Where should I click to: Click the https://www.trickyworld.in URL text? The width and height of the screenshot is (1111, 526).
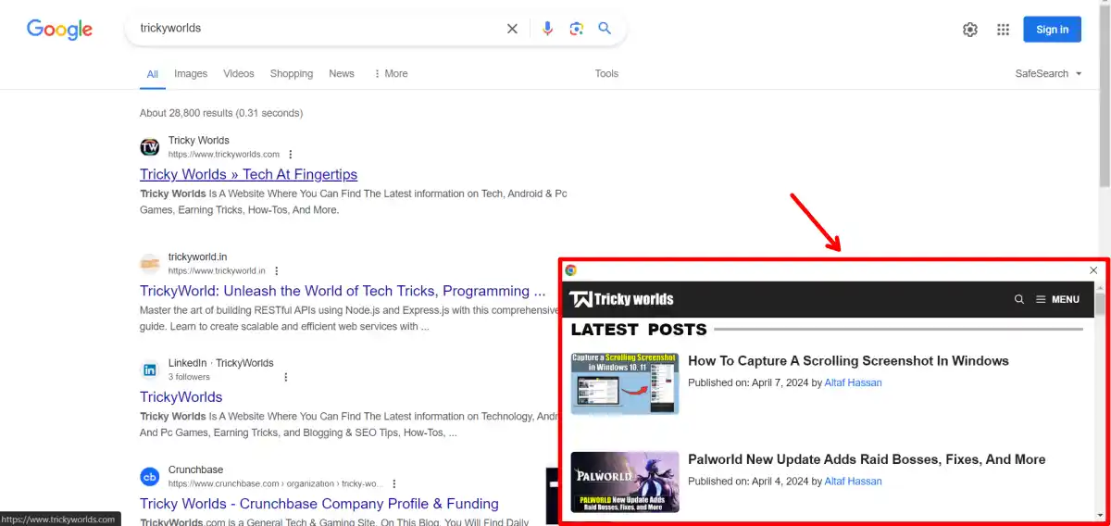[x=217, y=271]
